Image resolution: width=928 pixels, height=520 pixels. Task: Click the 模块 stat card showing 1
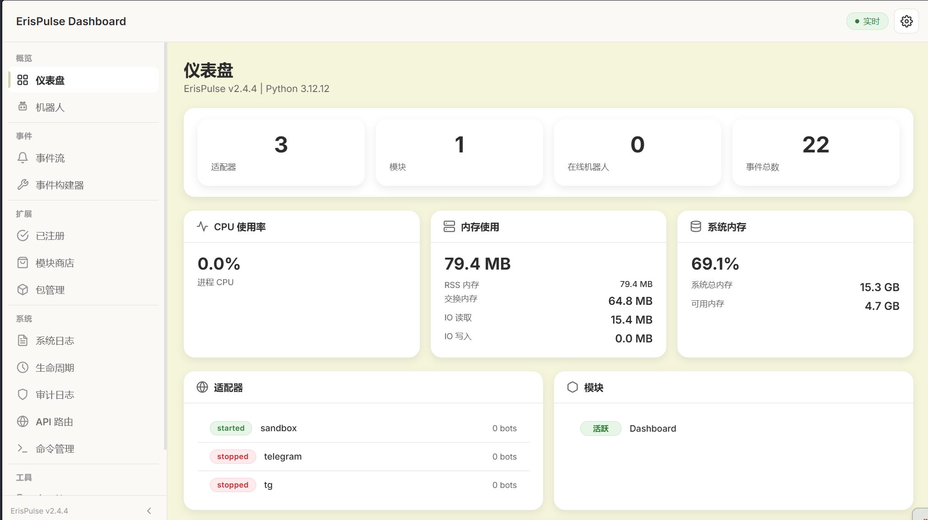(x=459, y=152)
